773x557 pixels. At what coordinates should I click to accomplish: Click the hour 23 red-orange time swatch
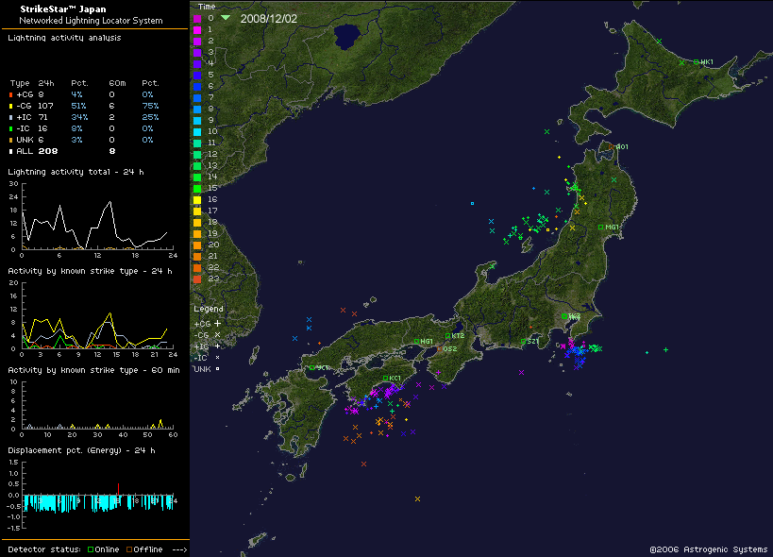click(197, 278)
